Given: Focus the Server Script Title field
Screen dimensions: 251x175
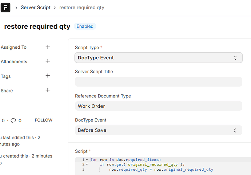Looking at the screenshot, I should point(158,81).
